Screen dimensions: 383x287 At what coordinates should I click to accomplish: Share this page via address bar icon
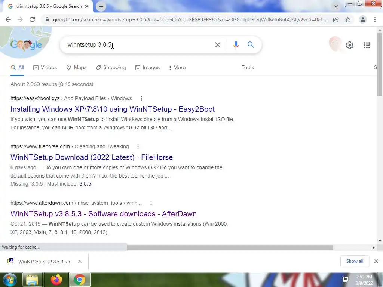click(x=336, y=19)
